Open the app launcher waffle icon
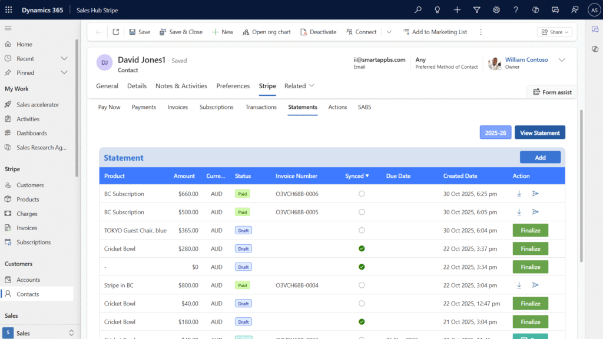 8,10
